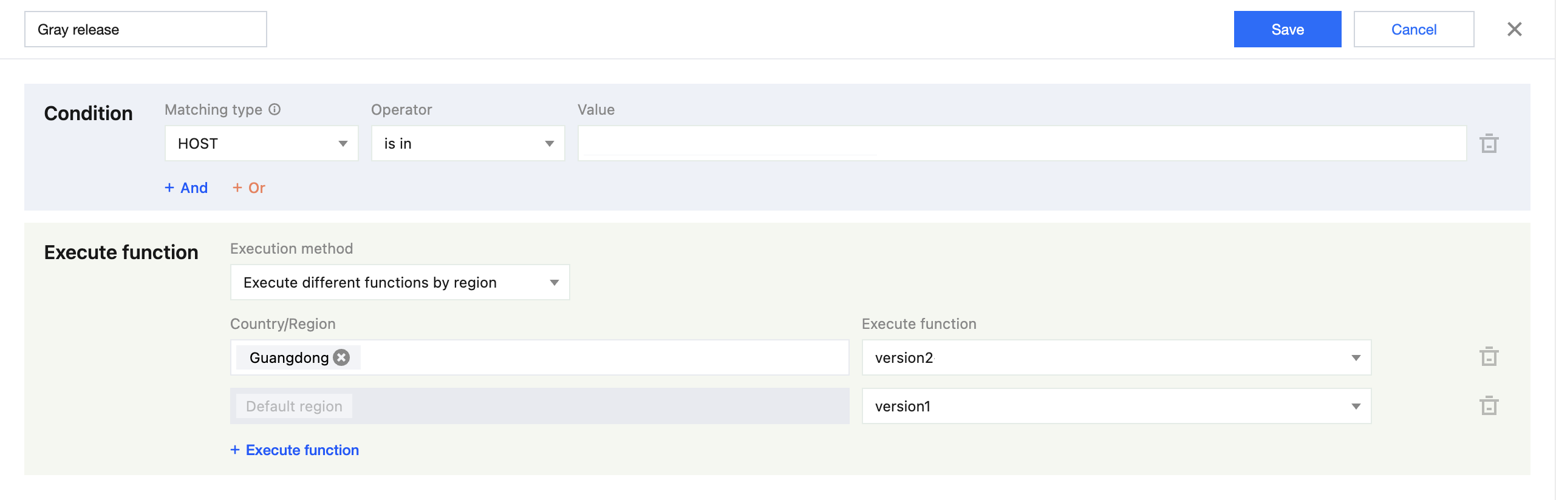Click Save to store the rule
Screen dimensions: 1556x500
tap(1287, 29)
